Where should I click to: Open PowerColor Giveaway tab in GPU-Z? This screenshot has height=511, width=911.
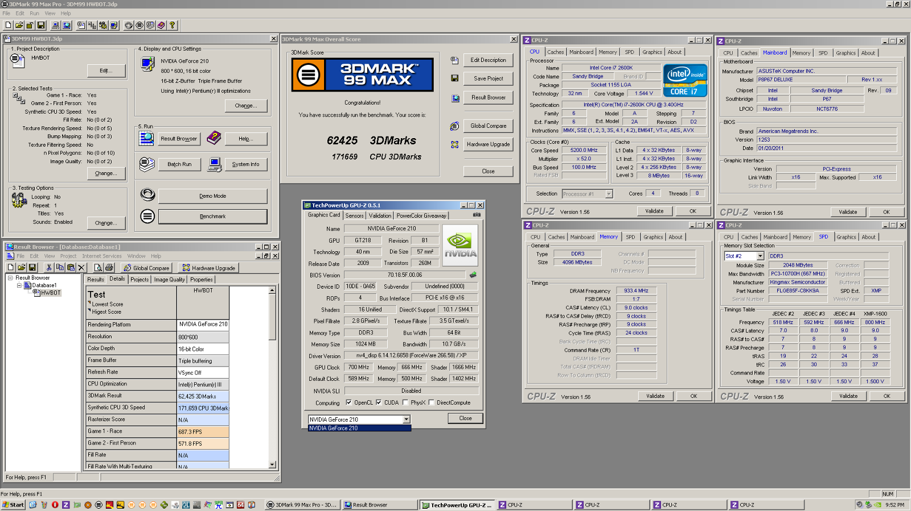(x=421, y=215)
